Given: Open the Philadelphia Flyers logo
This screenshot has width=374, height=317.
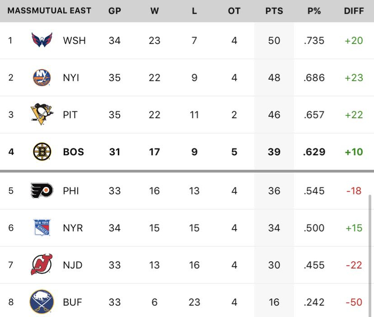Looking at the screenshot, I should click(42, 190).
